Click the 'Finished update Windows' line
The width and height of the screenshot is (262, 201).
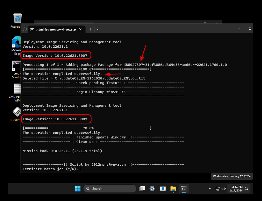click(103, 137)
